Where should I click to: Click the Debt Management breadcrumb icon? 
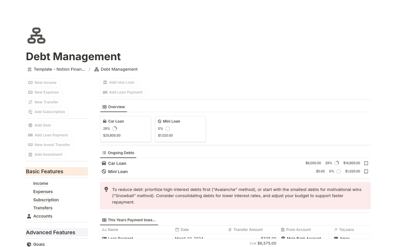(x=97, y=69)
